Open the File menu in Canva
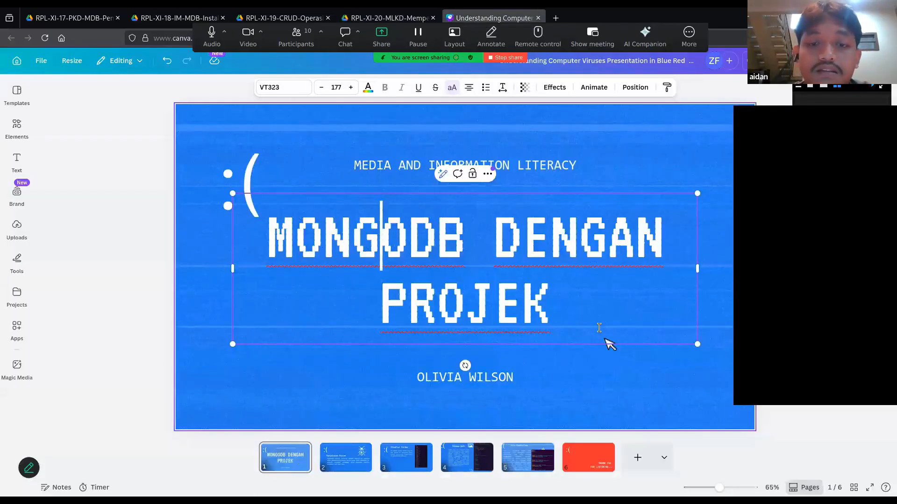897x504 pixels. (x=41, y=61)
